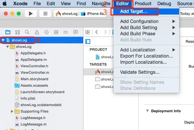Open the Edit menu

click(x=51, y=4)
